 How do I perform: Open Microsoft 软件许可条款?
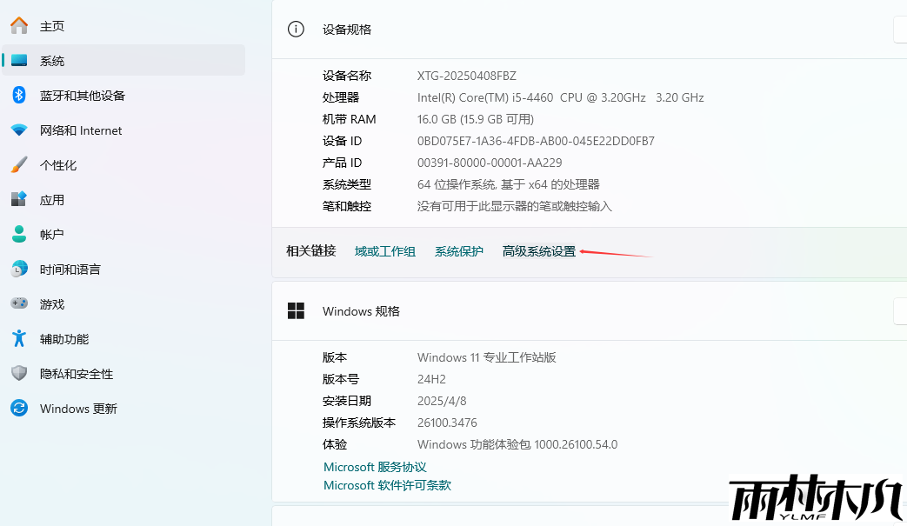[388, 485]
